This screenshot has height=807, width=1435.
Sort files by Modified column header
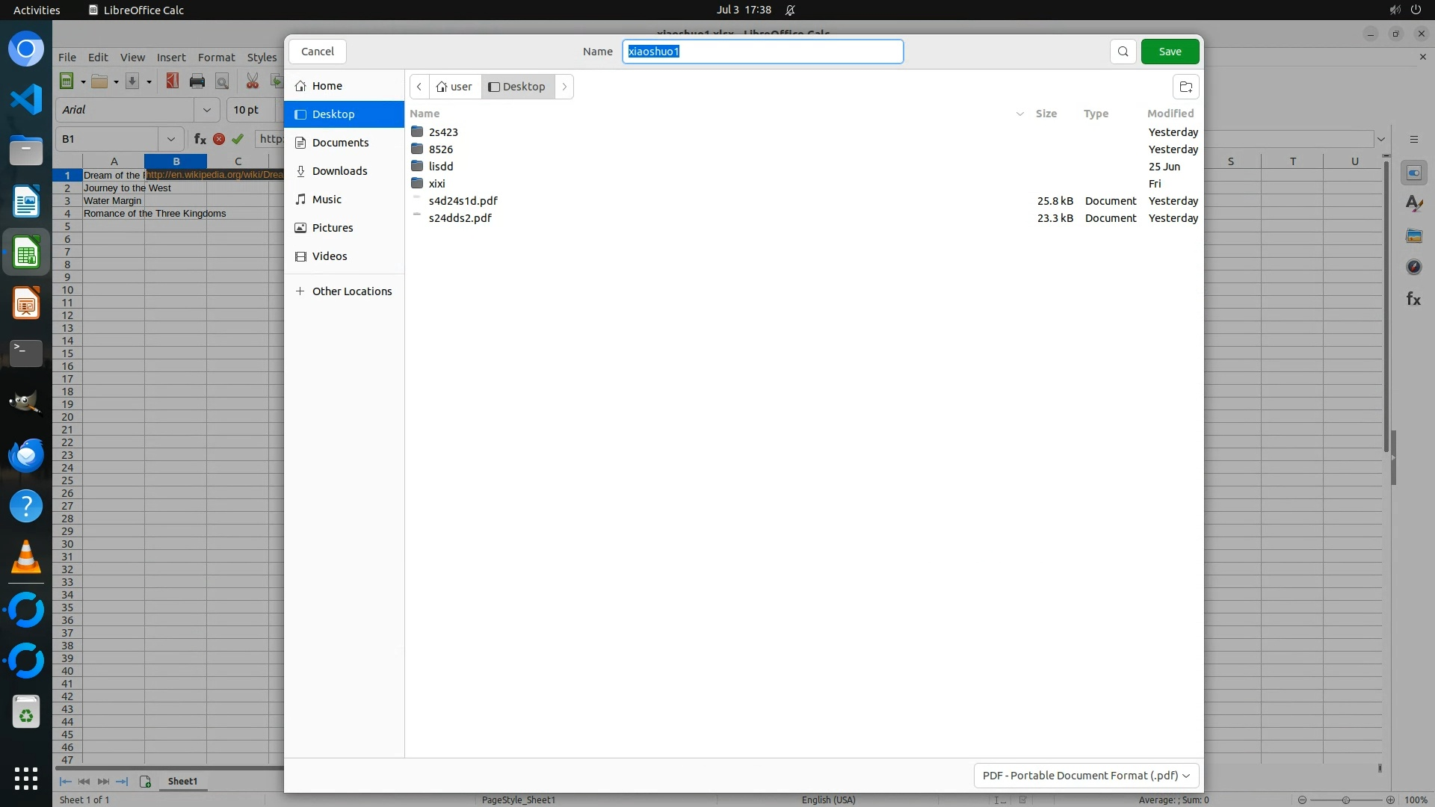(x=1170, y=114)
